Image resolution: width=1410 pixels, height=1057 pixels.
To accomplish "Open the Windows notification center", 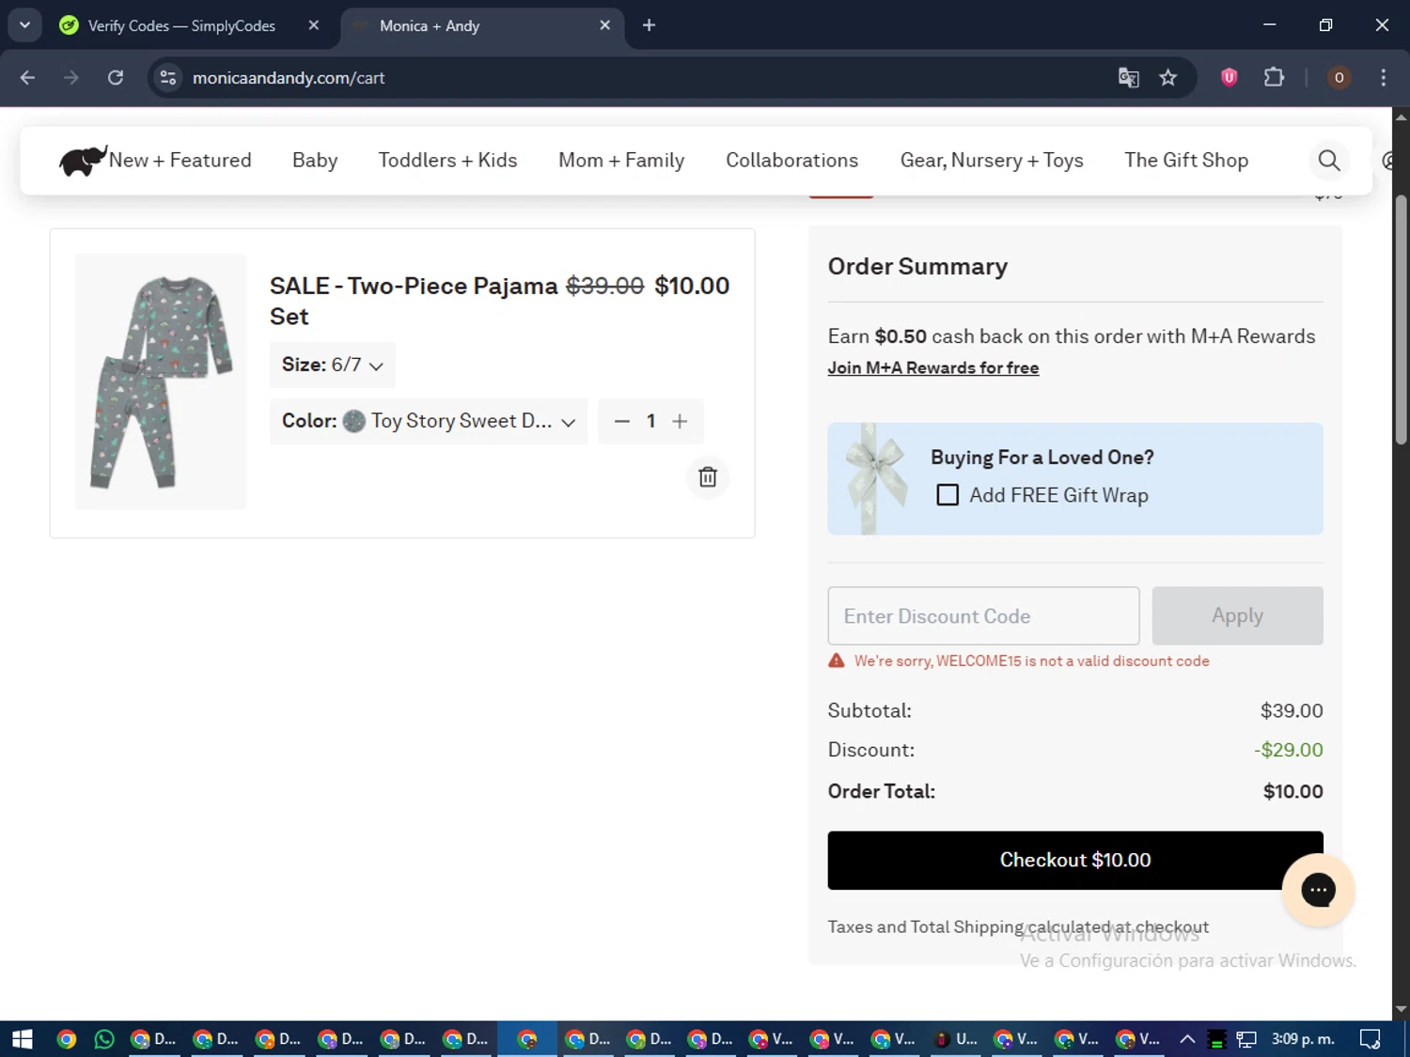I will 1370,1039.
